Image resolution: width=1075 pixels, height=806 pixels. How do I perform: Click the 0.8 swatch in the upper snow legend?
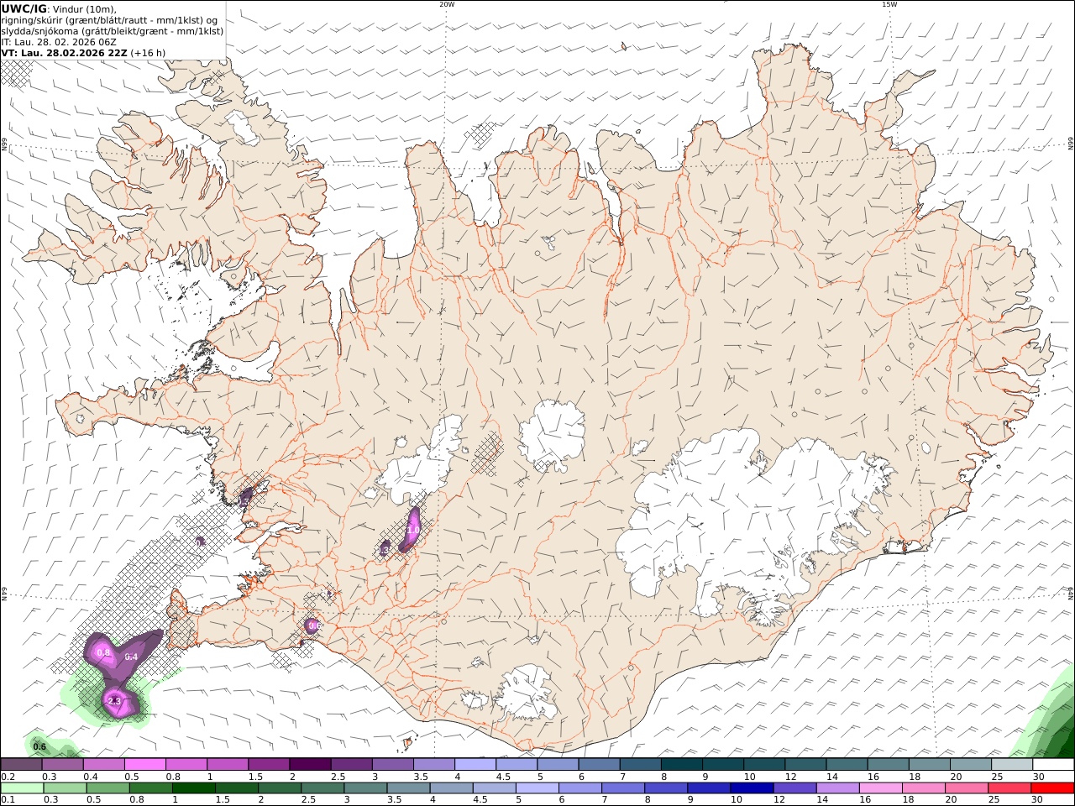pos(186,765)
